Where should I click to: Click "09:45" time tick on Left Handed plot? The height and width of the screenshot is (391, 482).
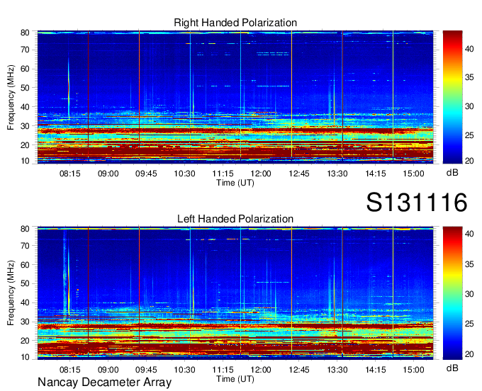click(x=146, y=369)
